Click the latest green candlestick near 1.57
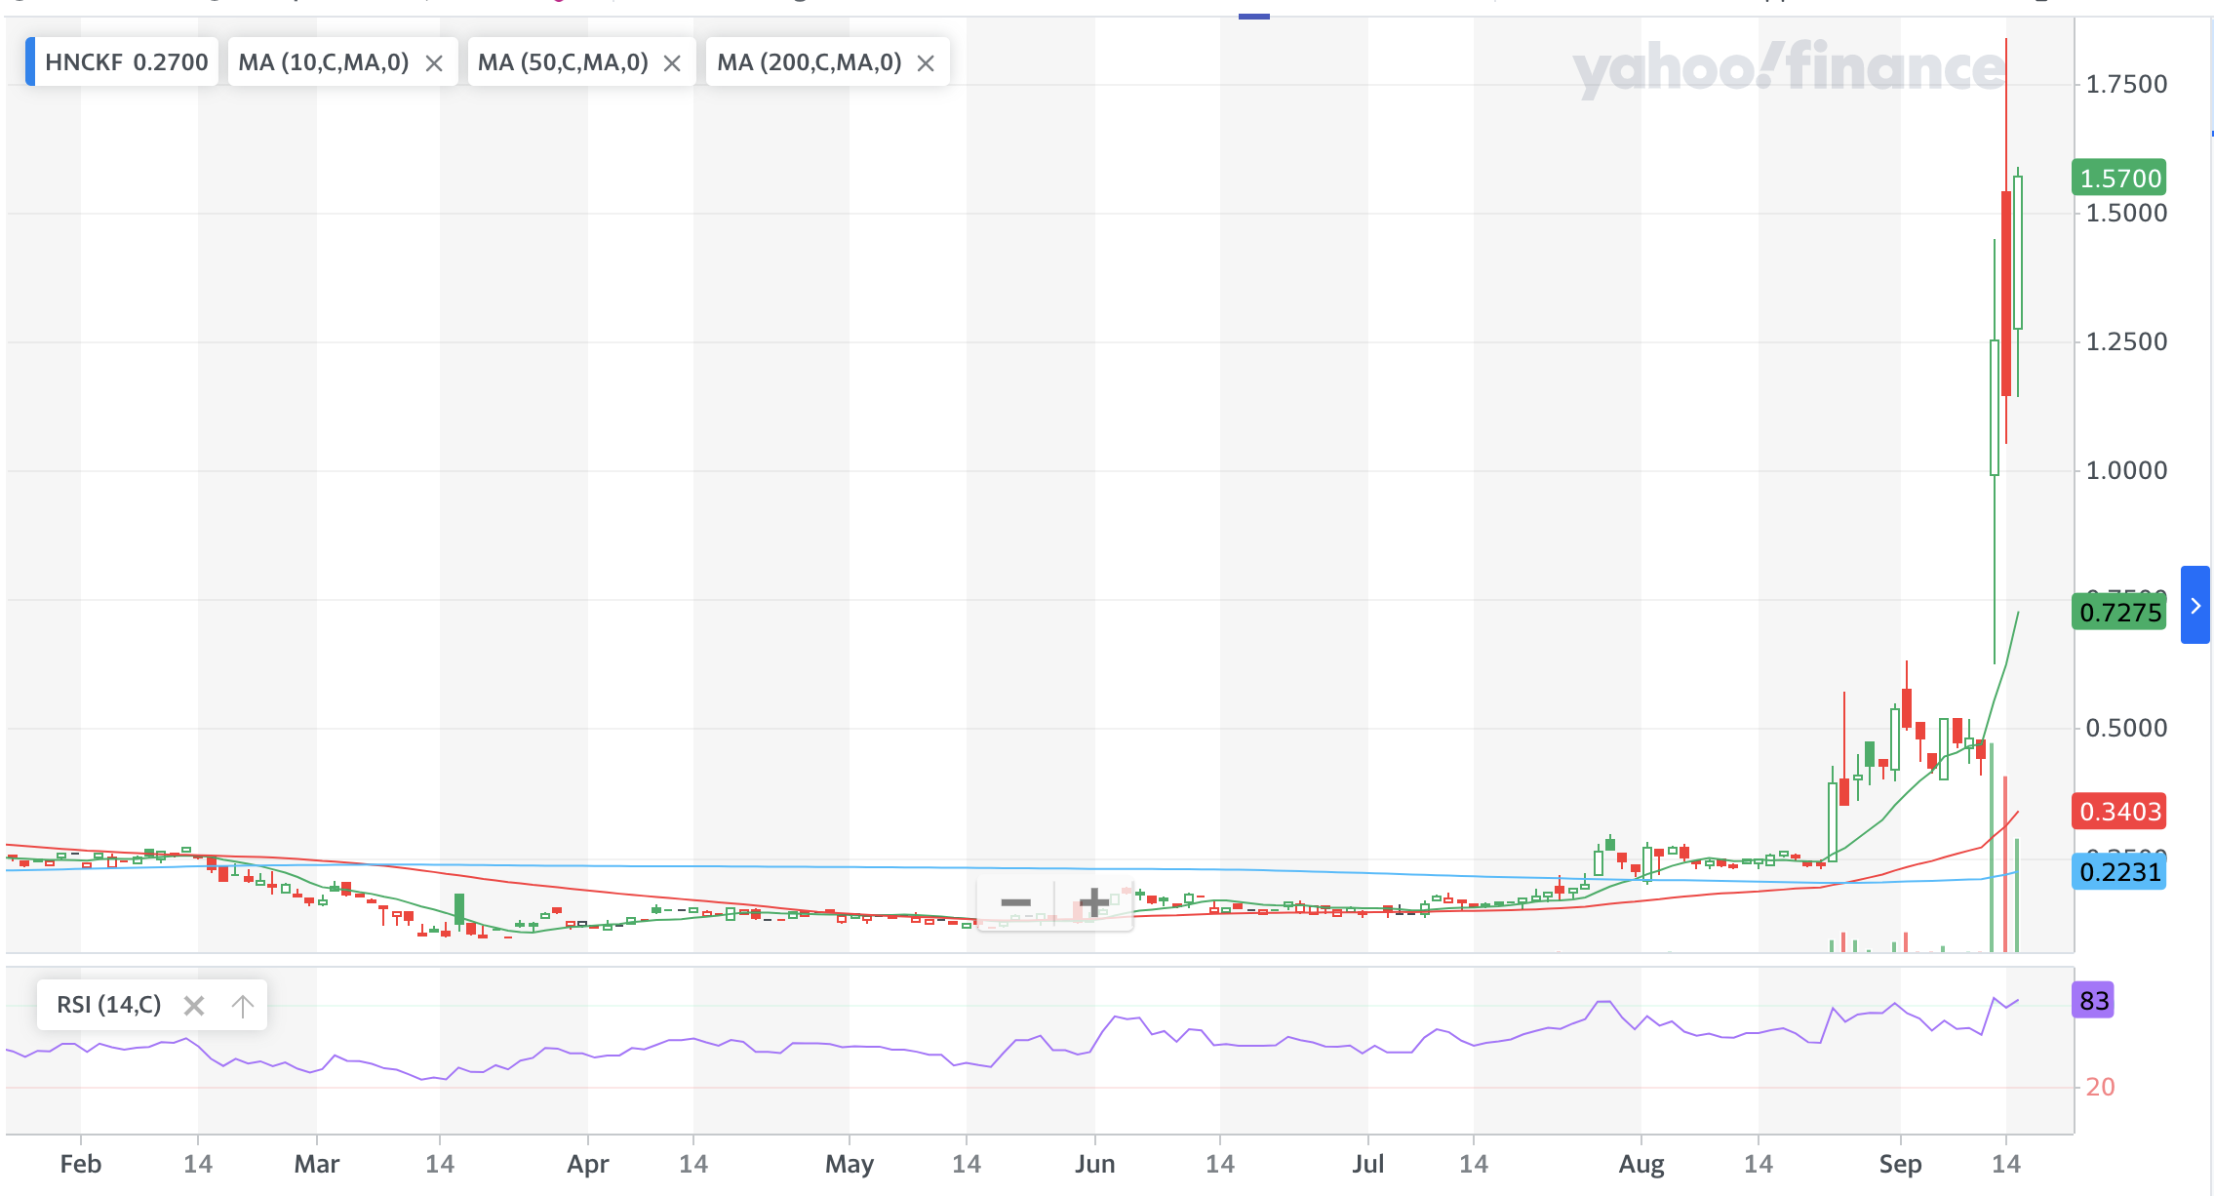Screen dimensions: 2214x1196 2018,253
